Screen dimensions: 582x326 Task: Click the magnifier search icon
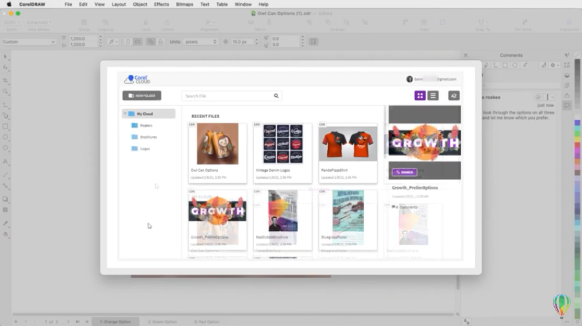tap(276, 96)
